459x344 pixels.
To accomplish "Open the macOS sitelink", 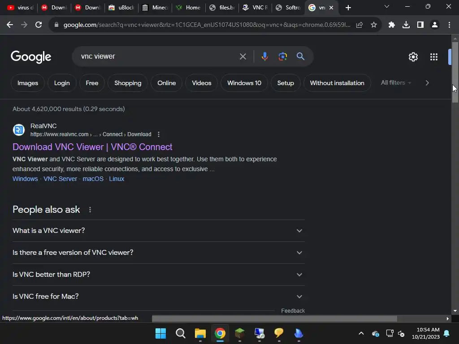I will click(x=93, y=179).
